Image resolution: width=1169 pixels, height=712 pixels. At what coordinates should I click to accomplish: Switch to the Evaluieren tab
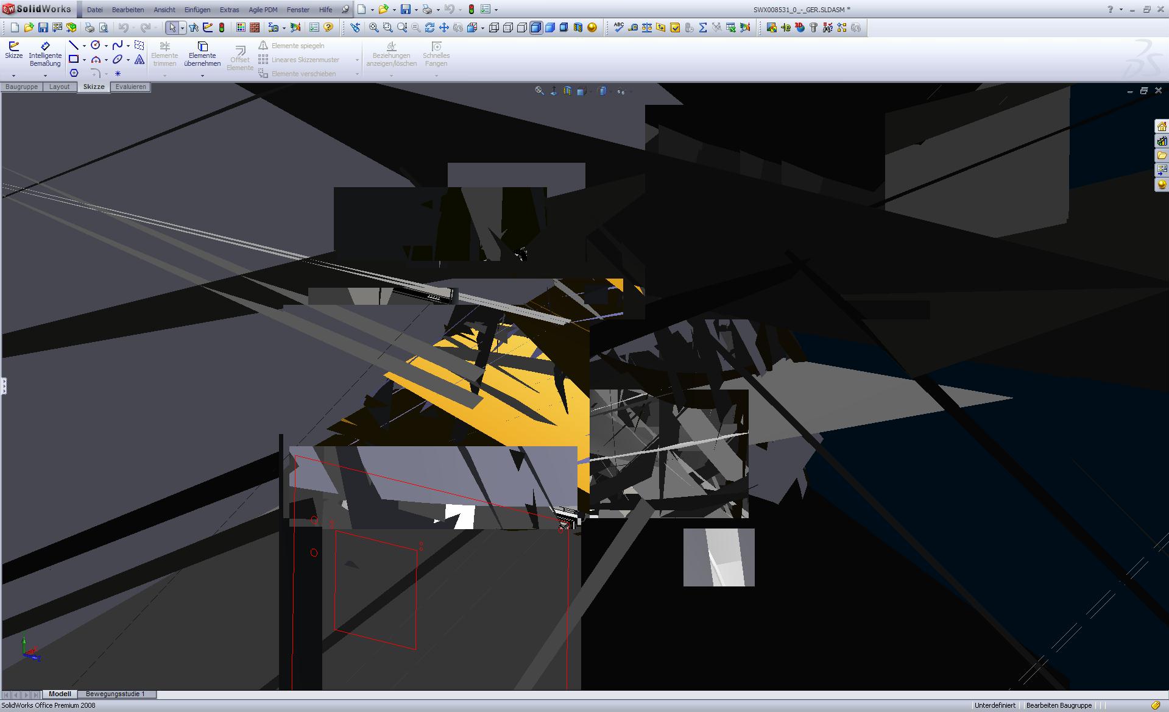tap(130, 87)
